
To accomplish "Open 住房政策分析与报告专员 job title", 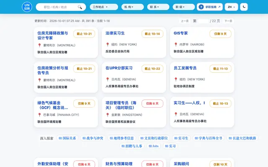I will (x=53, y=70).
